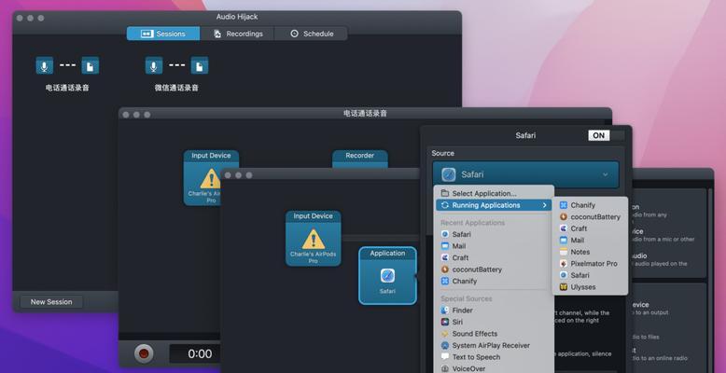Open the Recordings tab
Viewport: 726px width, 373px height.
click(x=237, y=34)
